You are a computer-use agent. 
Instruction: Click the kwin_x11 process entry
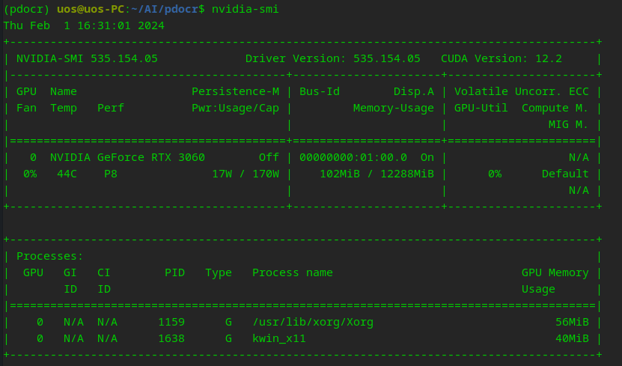coord(279,338)
